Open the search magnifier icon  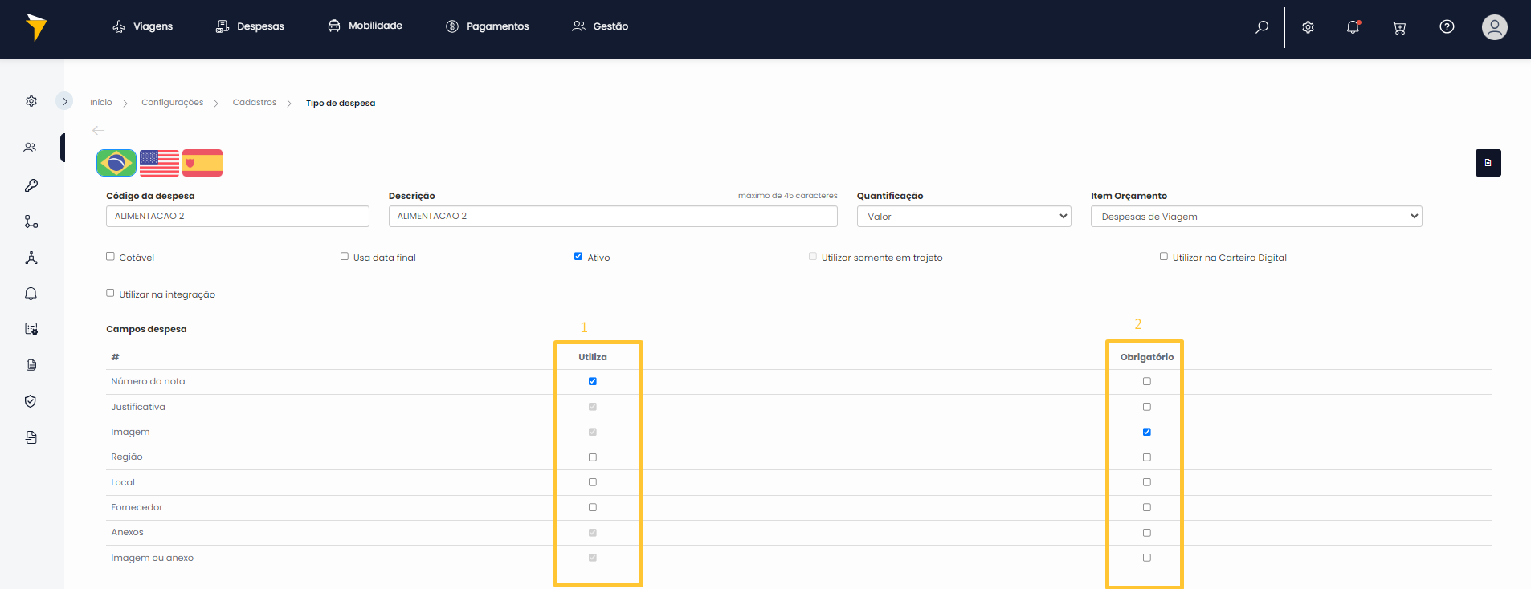(x=1262, y=26)
